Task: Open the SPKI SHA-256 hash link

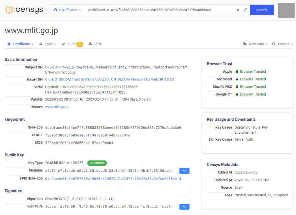Action: [113, 179]
